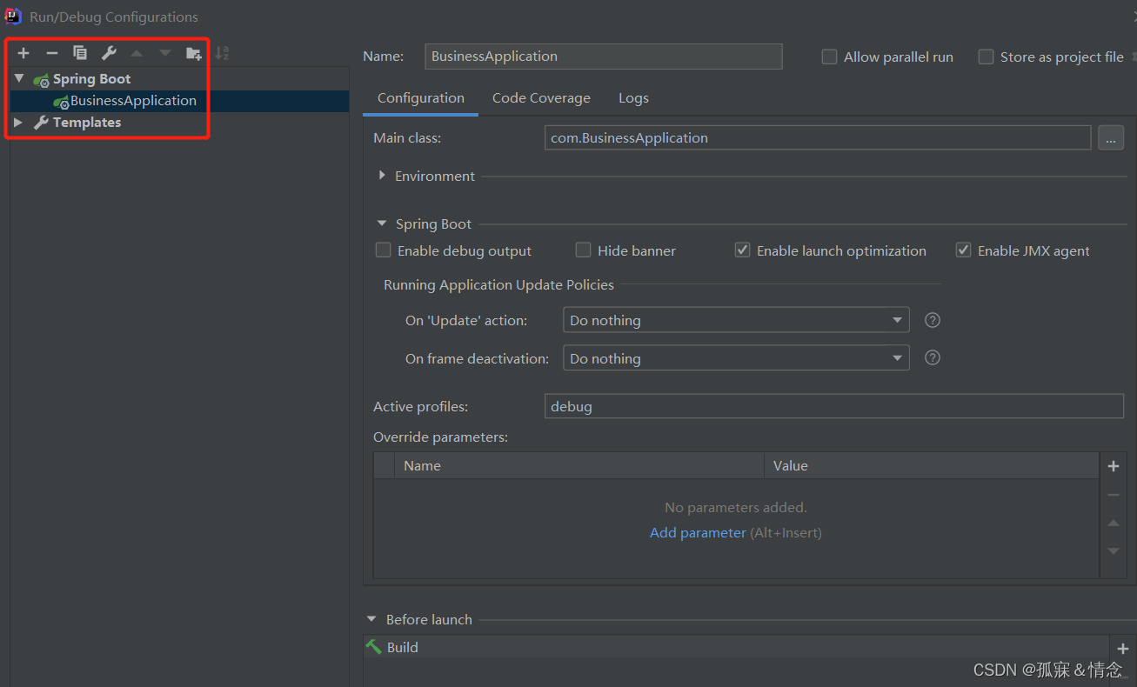The image size is (1137, 687).
Task: Click Main class input field
Action: tap(818, 138)
